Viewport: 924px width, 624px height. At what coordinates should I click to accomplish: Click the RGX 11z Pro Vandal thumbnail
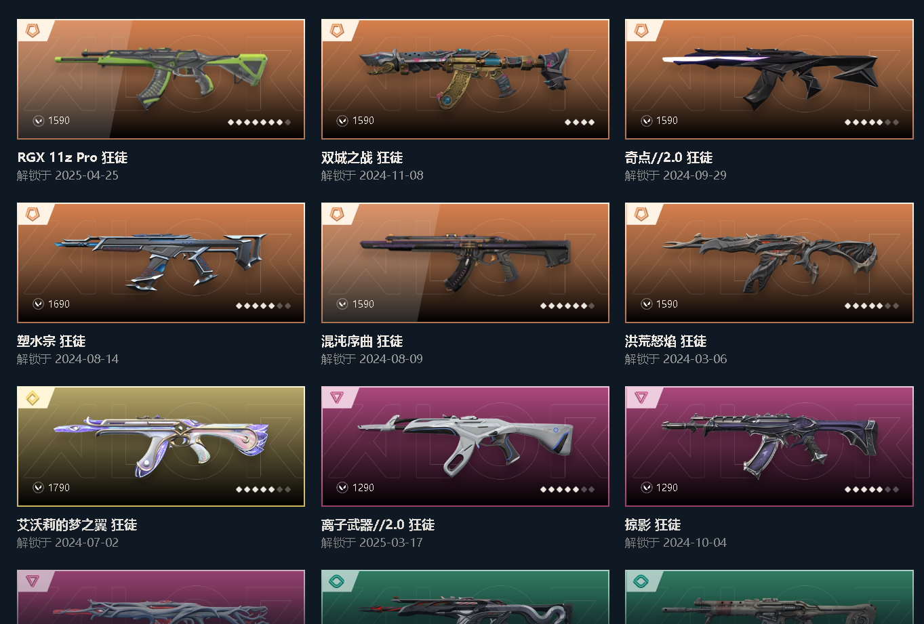[x=161, y=79]
